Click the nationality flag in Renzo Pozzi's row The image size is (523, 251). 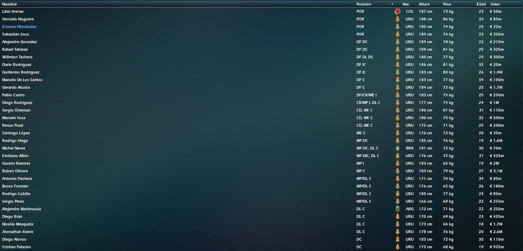(397, 125)
